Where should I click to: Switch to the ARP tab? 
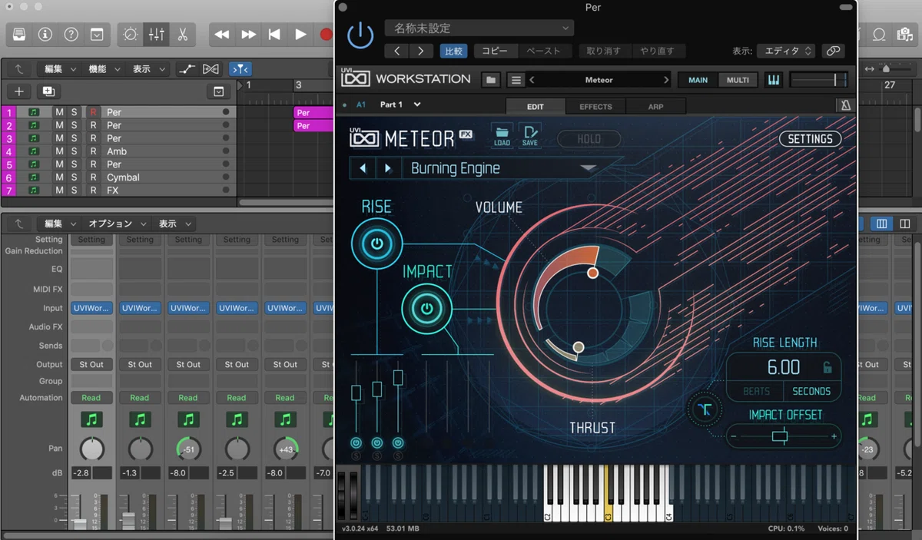[655, 107]
